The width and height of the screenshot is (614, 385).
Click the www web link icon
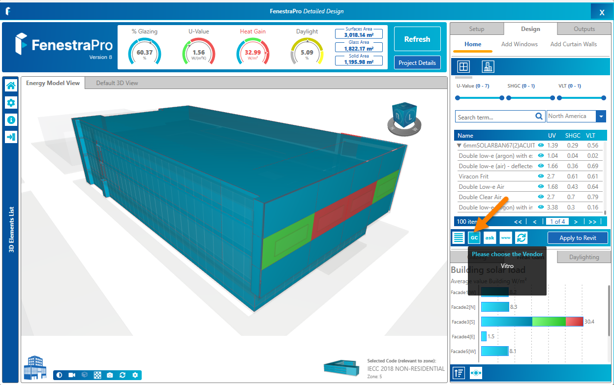pos(505,237)
